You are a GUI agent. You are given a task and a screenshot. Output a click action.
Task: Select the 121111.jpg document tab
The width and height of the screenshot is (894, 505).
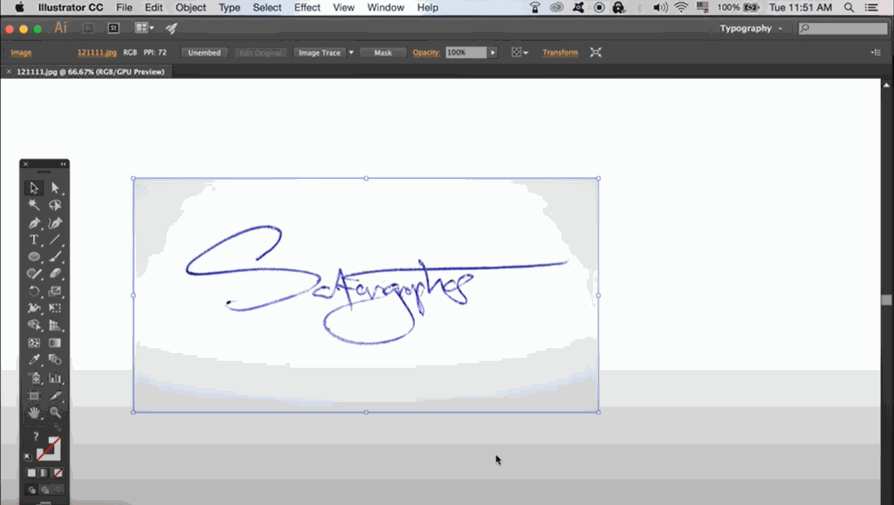[x=85, y=71]
